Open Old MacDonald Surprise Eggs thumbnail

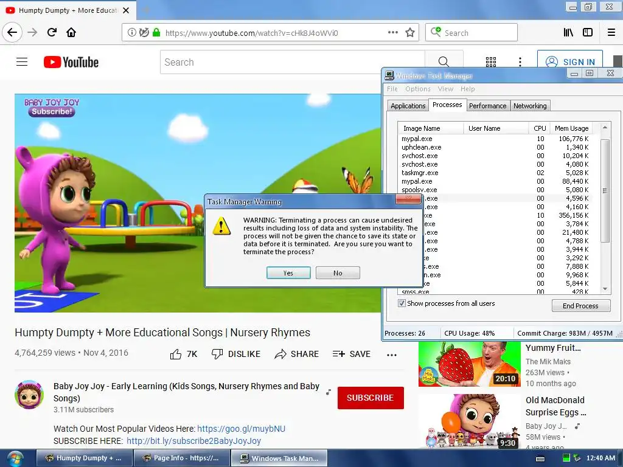click(469, 422)
